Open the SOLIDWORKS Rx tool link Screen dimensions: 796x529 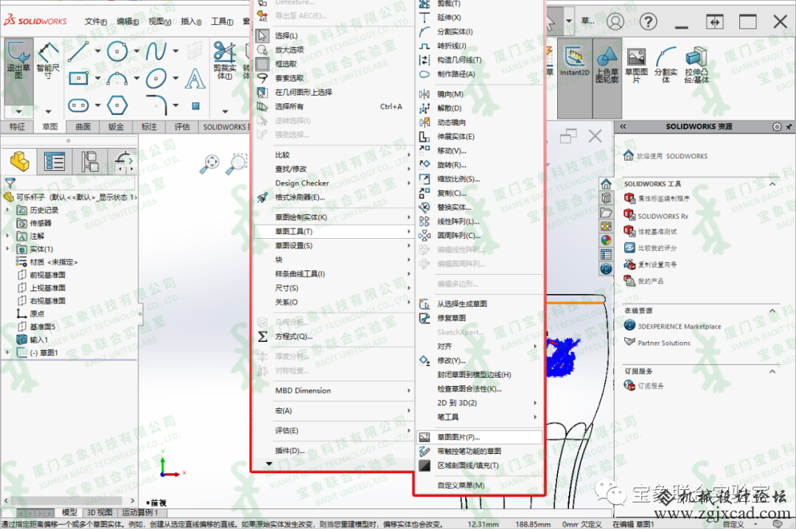coord(663,217)
